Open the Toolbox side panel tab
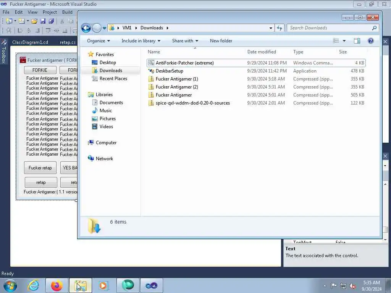 pyautogui.click(x=4, y=52)
